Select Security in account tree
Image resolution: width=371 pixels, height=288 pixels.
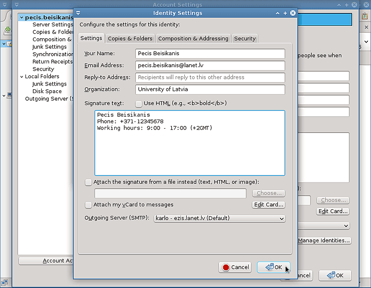pos(43,69)
